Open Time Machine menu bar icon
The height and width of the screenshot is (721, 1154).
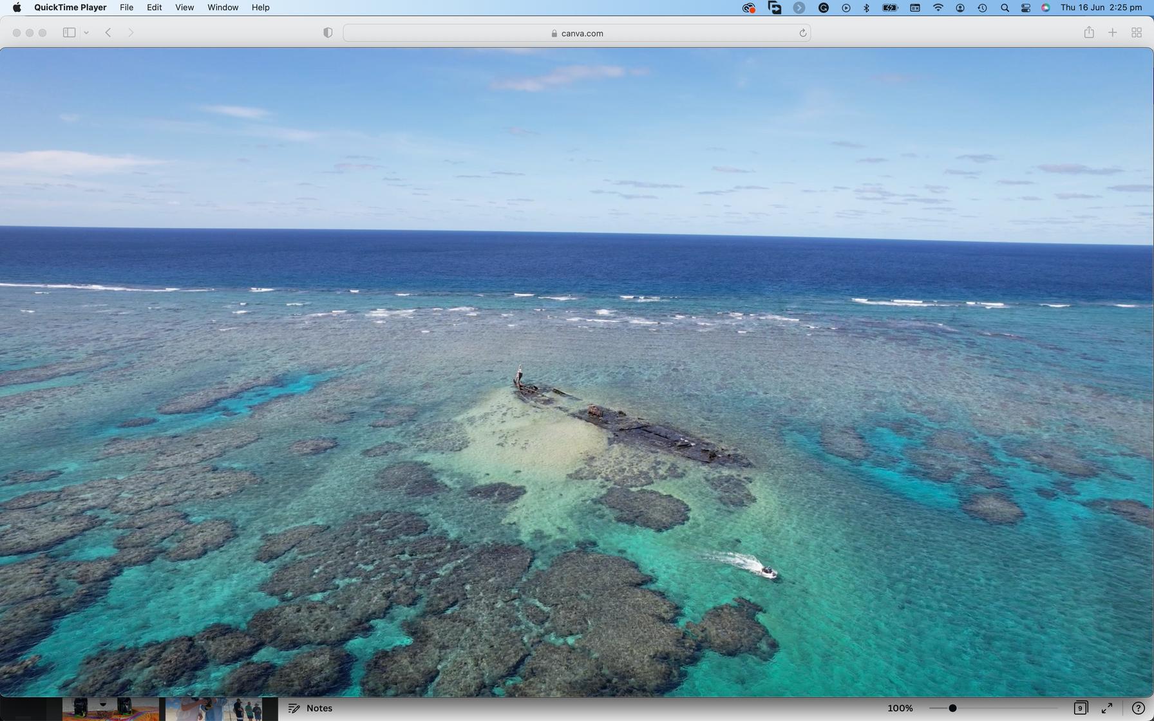[982, 8]
